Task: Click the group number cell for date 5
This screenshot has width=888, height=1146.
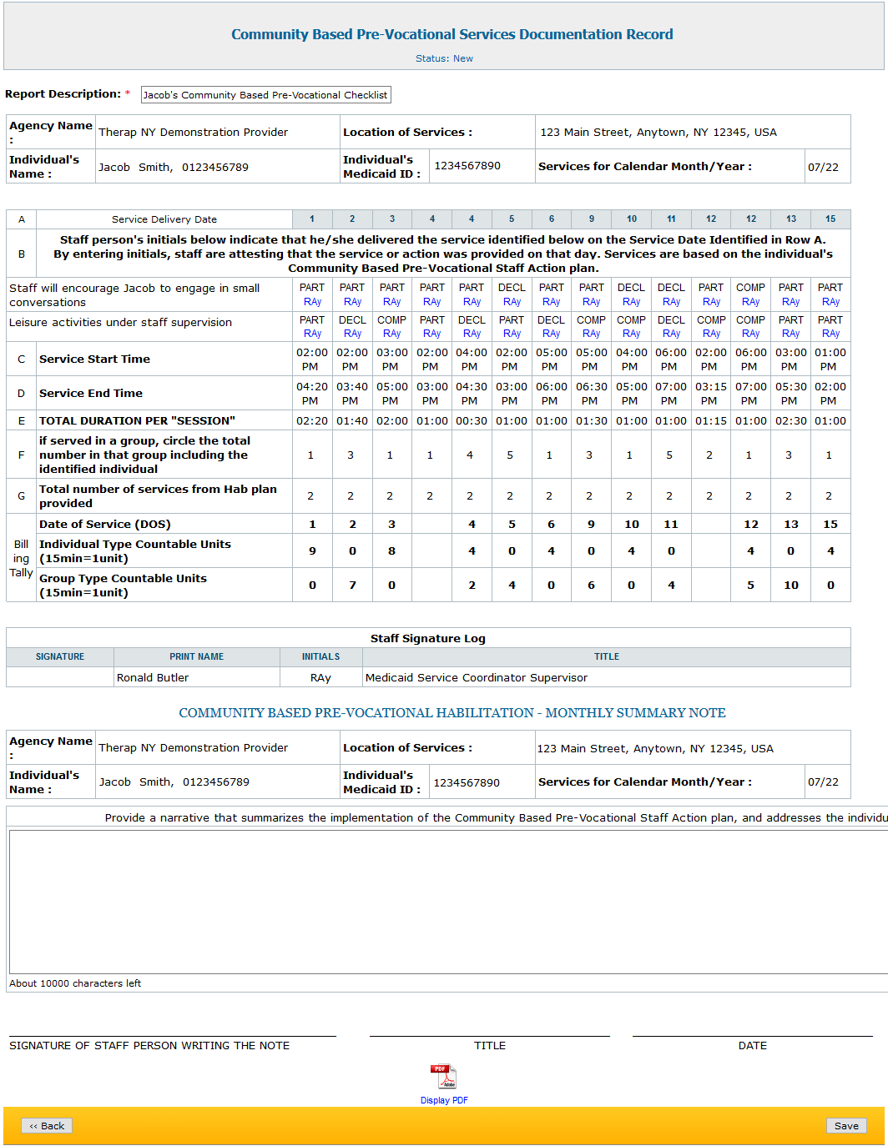Action: 510,455
